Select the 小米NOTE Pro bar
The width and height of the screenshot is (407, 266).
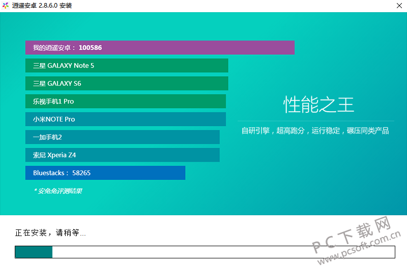pyautogui.click(x=126, y=119)
